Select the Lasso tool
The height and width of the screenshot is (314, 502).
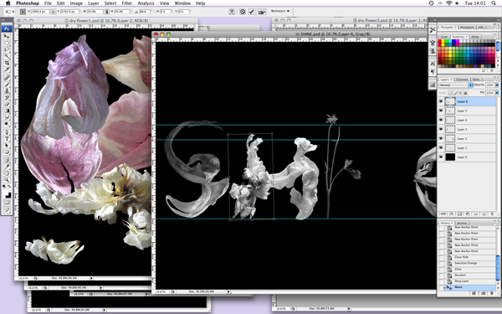tap(7, 49)
